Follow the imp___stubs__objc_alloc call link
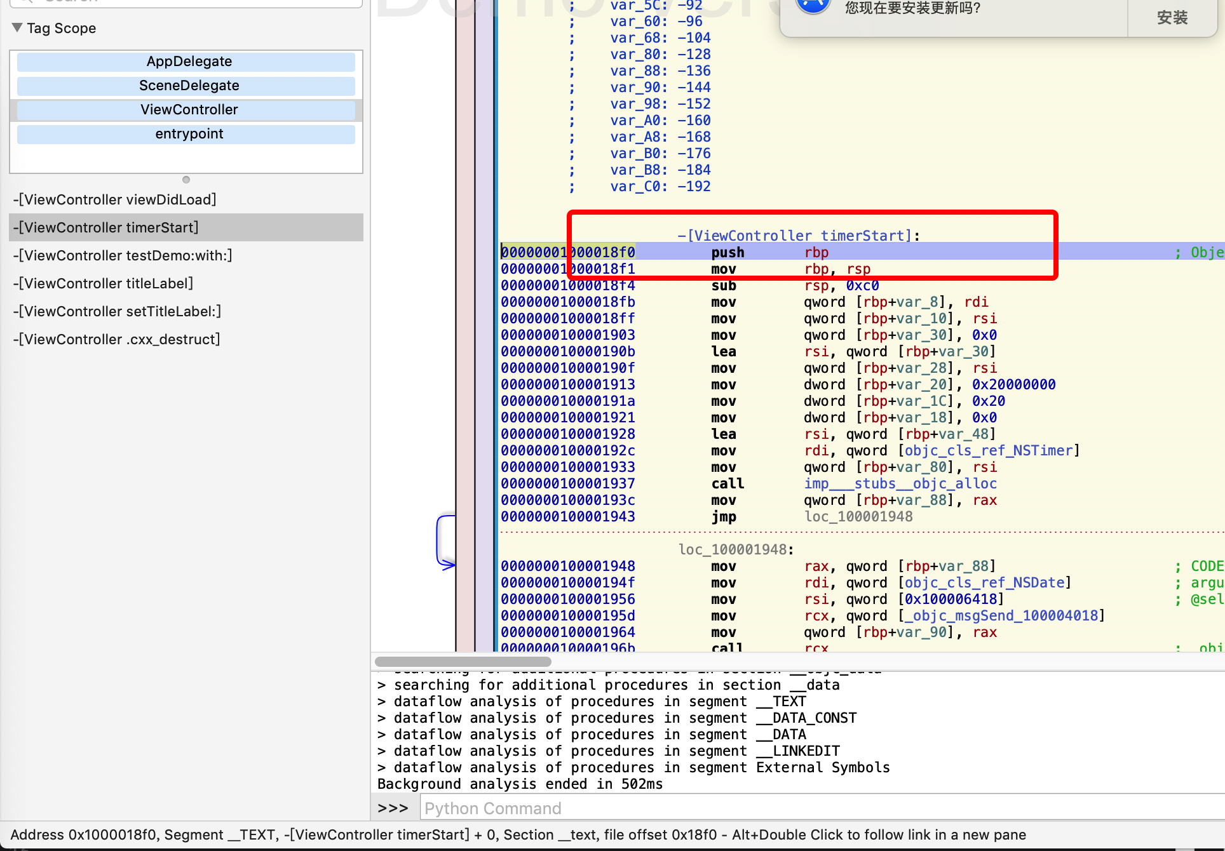The image size is (1225, 851). click(900, 484)
